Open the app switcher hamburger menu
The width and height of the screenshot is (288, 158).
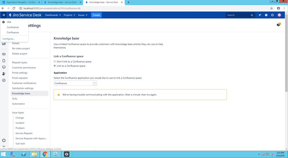click(4, 15)
